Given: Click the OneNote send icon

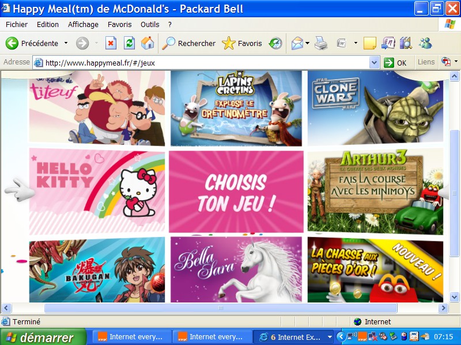Looking at the screenshot, I should click(x=388, y=44).
